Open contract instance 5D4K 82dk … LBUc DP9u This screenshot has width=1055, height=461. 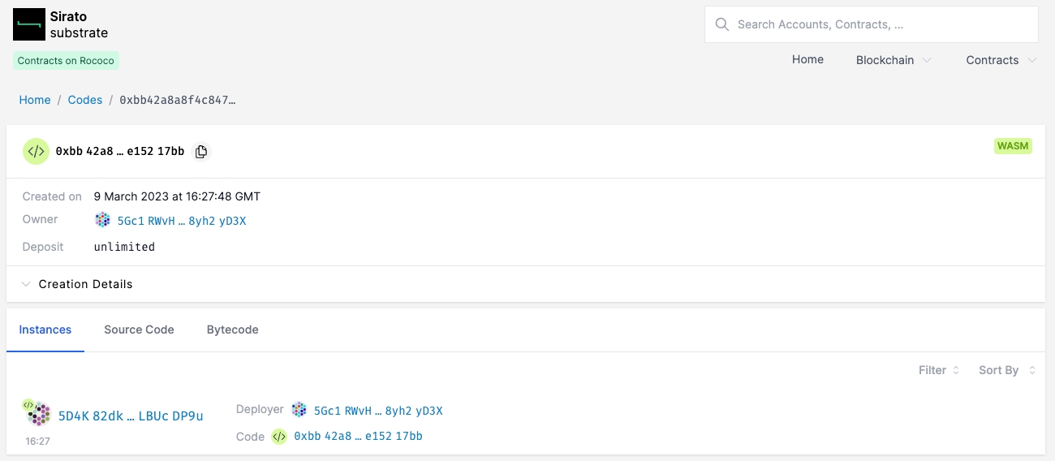pyautogui.click(x=131, y=416)
